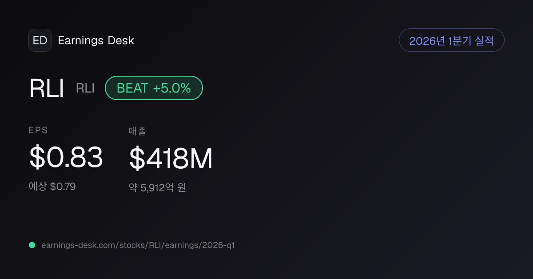Click the 매출 revenue label
The image size is (533, 279).
click(x=137, y=131)
